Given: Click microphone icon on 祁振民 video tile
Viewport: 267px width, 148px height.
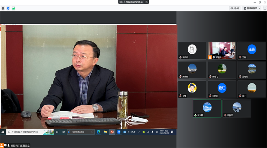Looking at the screenshot, I should click(214, 57).
